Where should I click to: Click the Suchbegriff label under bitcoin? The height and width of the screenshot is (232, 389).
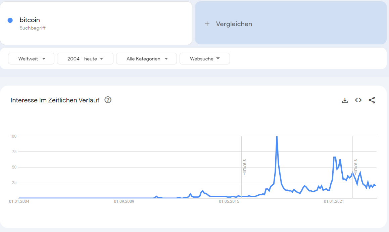click(x=33, y=28)
